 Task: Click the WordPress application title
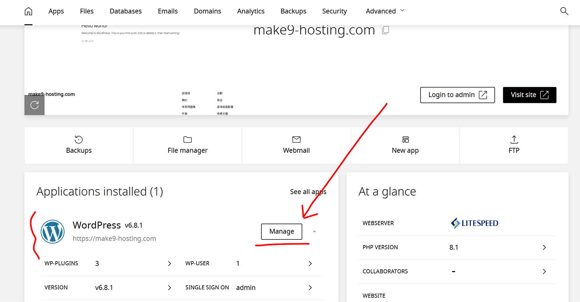pyautogui.click(x=96, y=225)
